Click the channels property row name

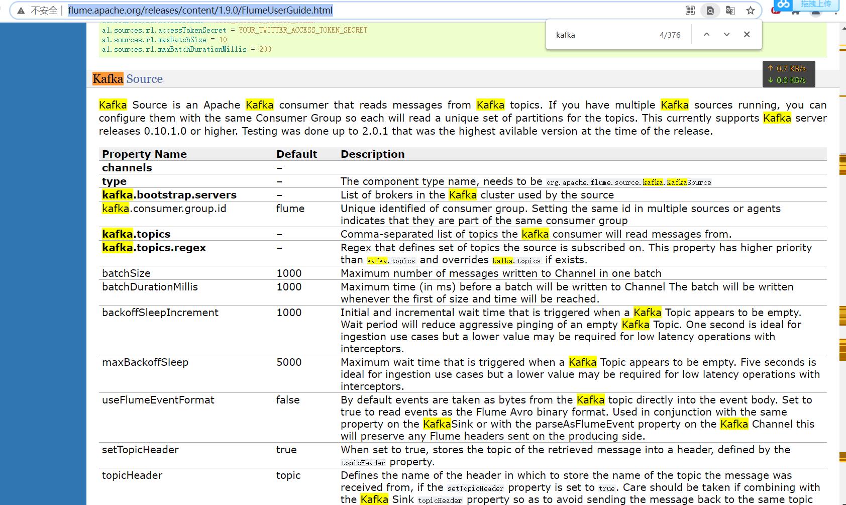[x=127, y=168]
